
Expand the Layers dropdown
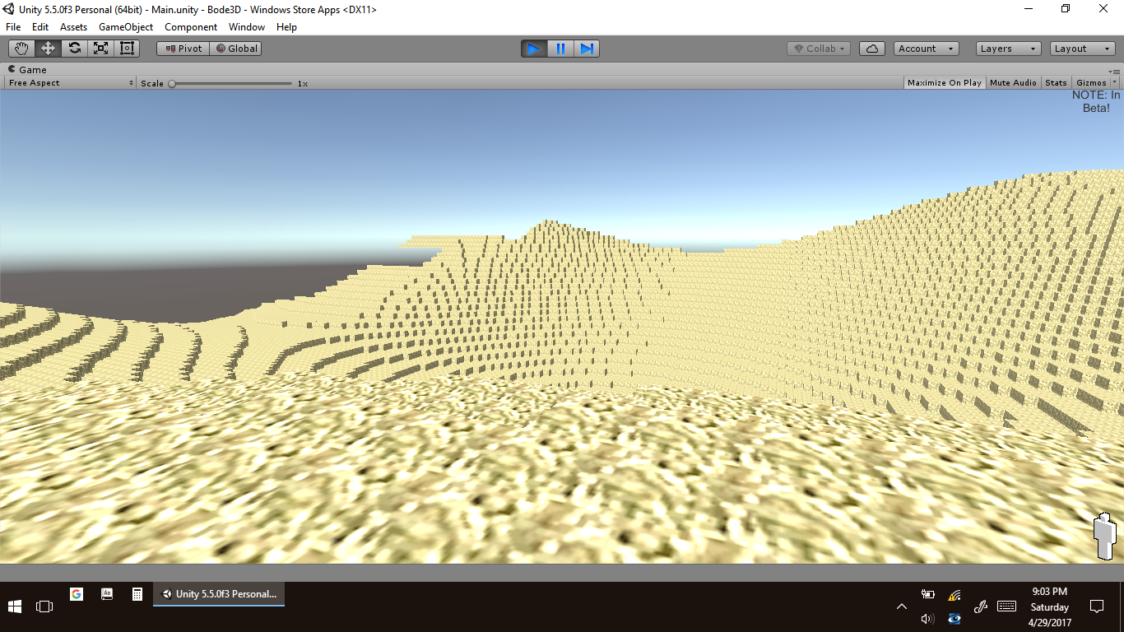pyautogui.click(x=1008, y=49)
